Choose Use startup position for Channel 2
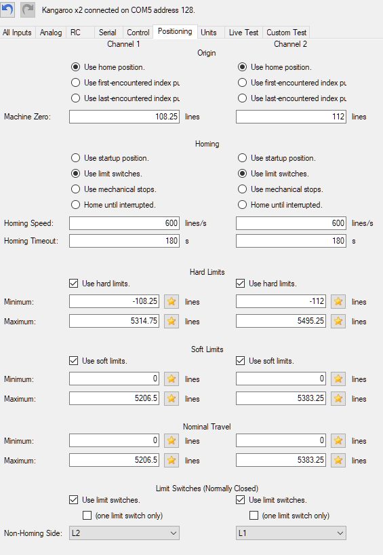The image size is (383, 555). [x=242, y=158]
